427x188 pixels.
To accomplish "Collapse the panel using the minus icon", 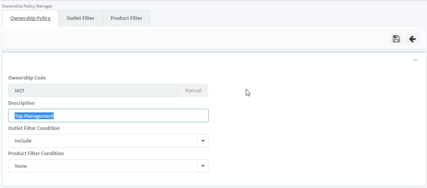I will point(415,60).
